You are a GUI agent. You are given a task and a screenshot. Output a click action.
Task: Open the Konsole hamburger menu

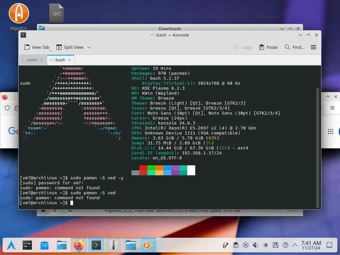point(313,47)
